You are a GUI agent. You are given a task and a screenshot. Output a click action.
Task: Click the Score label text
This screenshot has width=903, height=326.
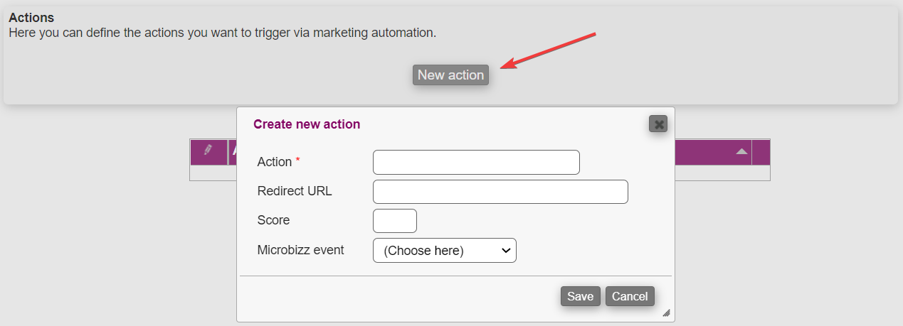[x=273, y=220]
